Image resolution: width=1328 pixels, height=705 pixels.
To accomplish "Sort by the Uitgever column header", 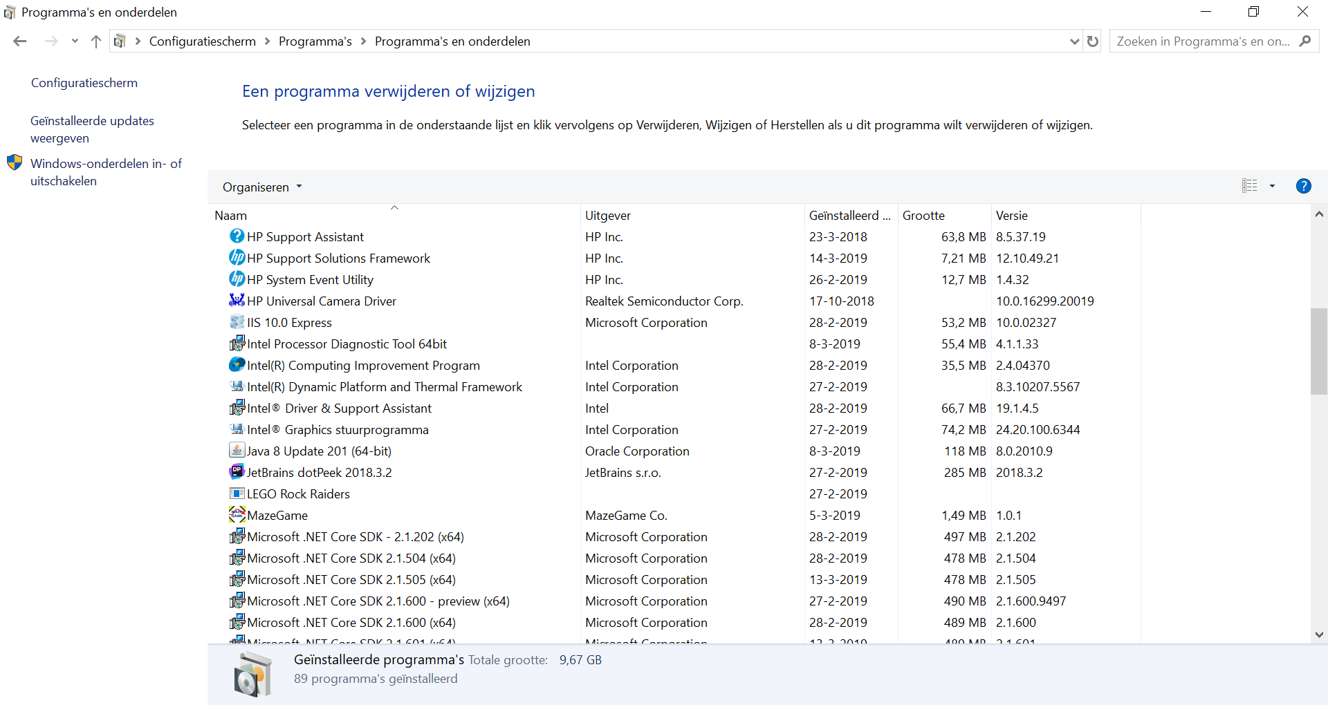I will pos(692,215).
